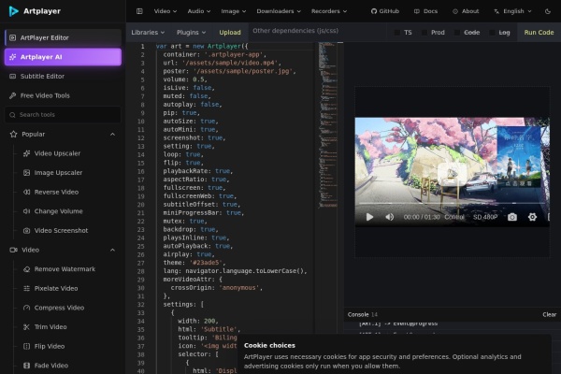Open the Subtitle Editor
The height and width of the screenshot is (374, 561).
(x=63, y=77)
